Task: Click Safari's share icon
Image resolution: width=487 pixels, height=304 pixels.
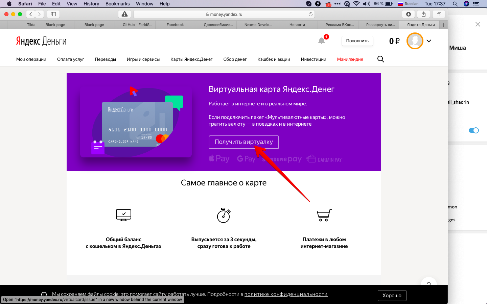Action: tap(423, 14)
